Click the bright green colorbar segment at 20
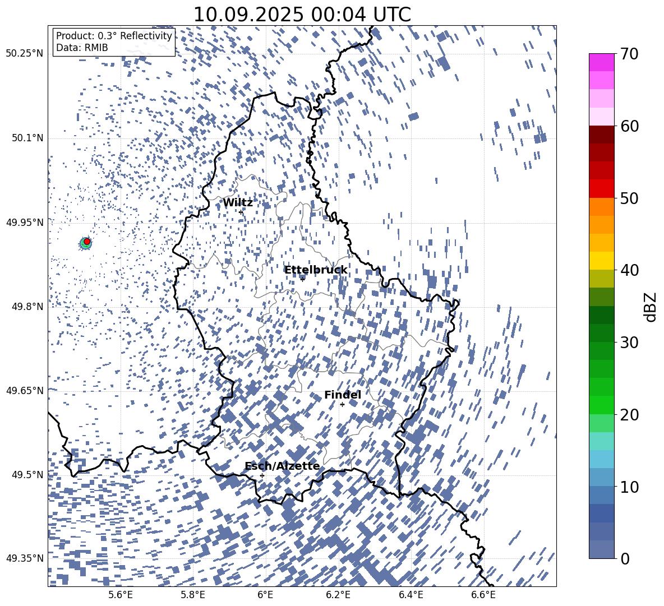This screenshot has height=606, width=664. click(x=602, y=405)
